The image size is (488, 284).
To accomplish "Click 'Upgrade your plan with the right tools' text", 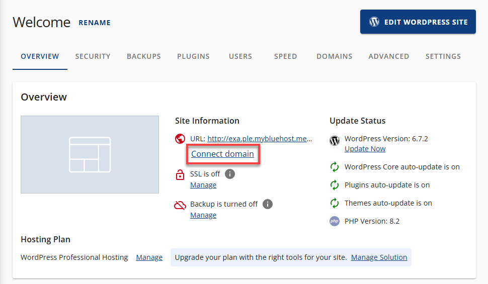I will click(261, 257).
